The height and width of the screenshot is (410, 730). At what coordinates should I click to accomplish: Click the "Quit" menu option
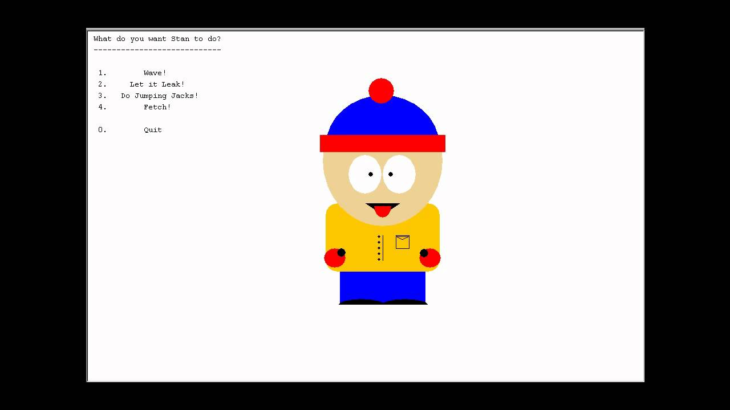tap(153, 130)
